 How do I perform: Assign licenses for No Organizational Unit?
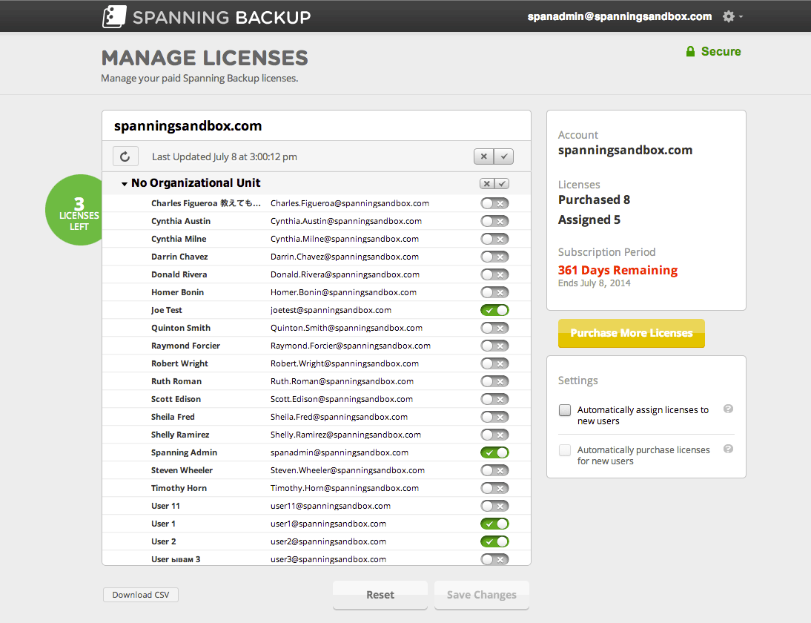(502, 183)
